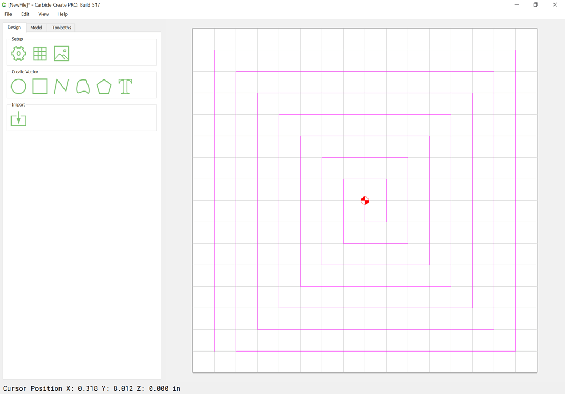Image resolution: width=565 pixels, height=394 pixels.
Task: Open the File menu
Action: [x=8, y=14]
